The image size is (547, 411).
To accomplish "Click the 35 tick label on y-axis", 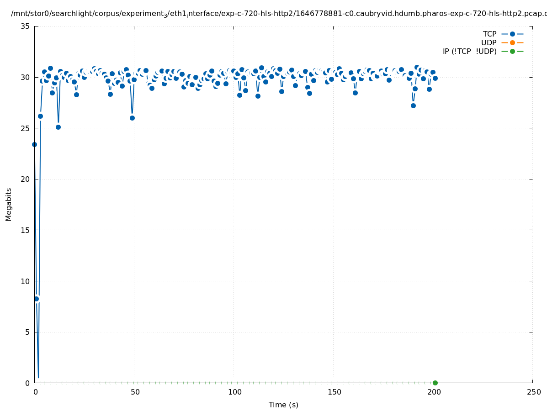I will (x=26, y=26).
